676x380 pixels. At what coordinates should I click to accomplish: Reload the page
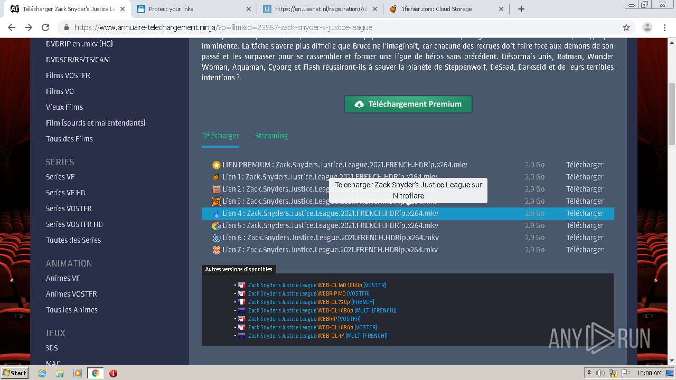coord(45,27)
